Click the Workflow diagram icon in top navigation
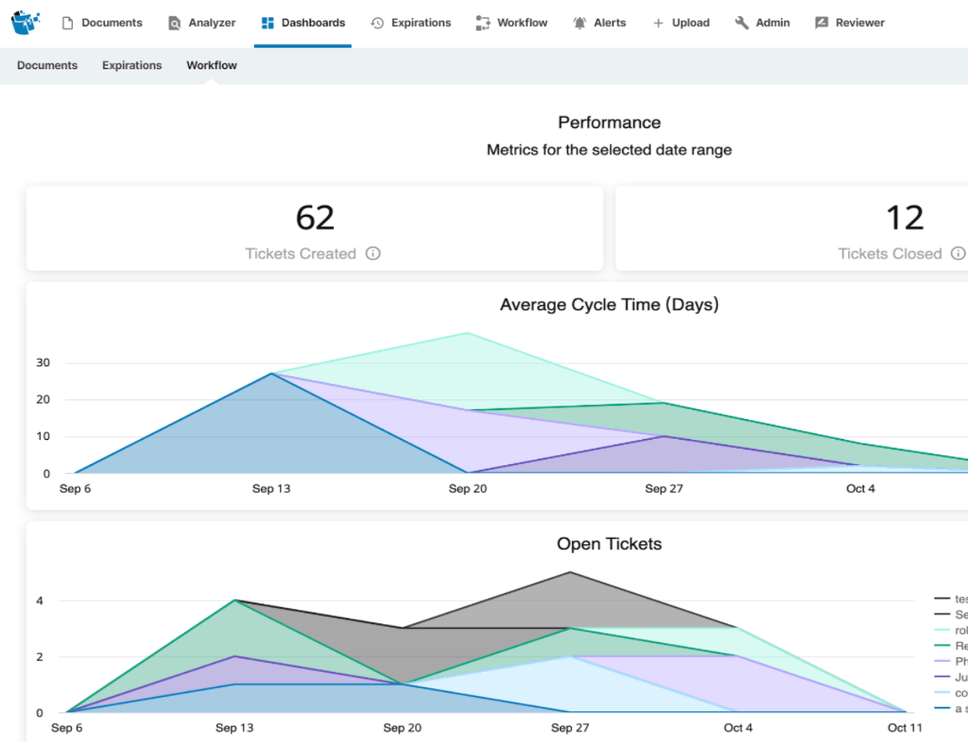The height and width of the screenshot is (742, 968). (483, 23)
